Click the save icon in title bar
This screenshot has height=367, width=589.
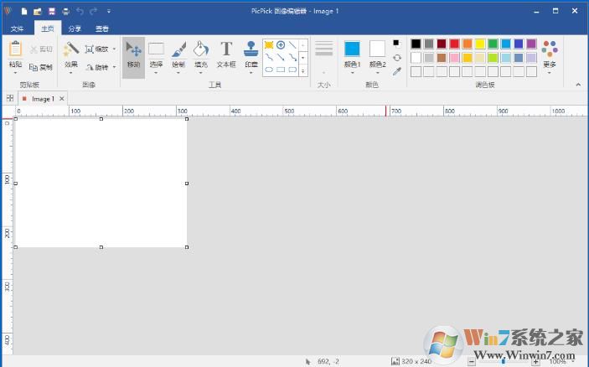click(52, 12)
